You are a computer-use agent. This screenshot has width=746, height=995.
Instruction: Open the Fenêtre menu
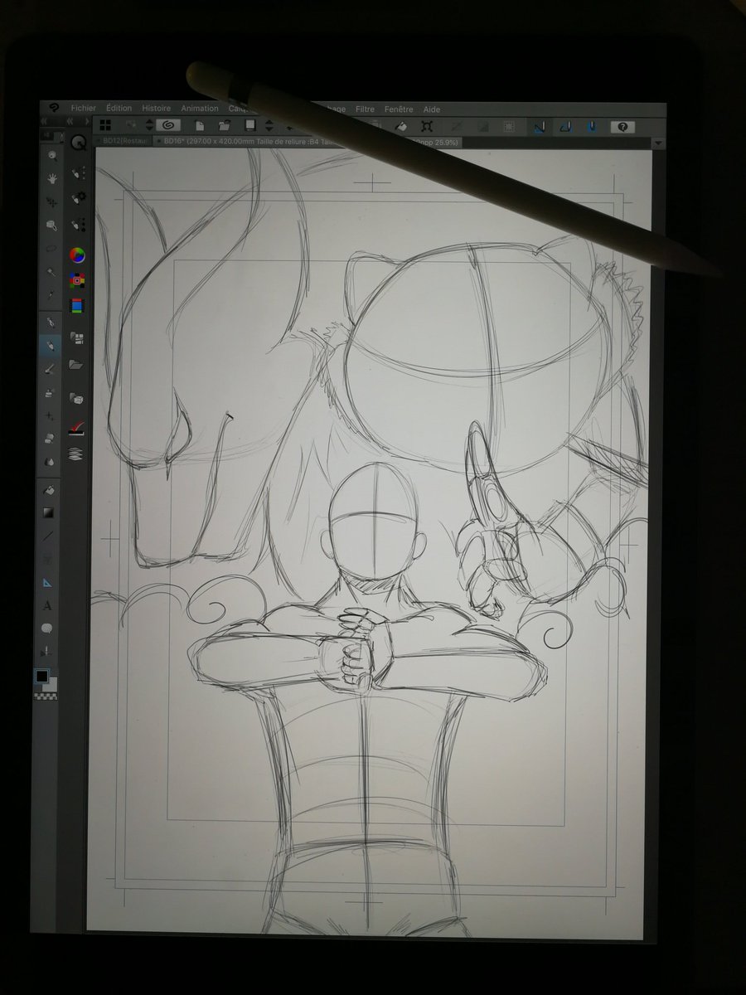399,109
